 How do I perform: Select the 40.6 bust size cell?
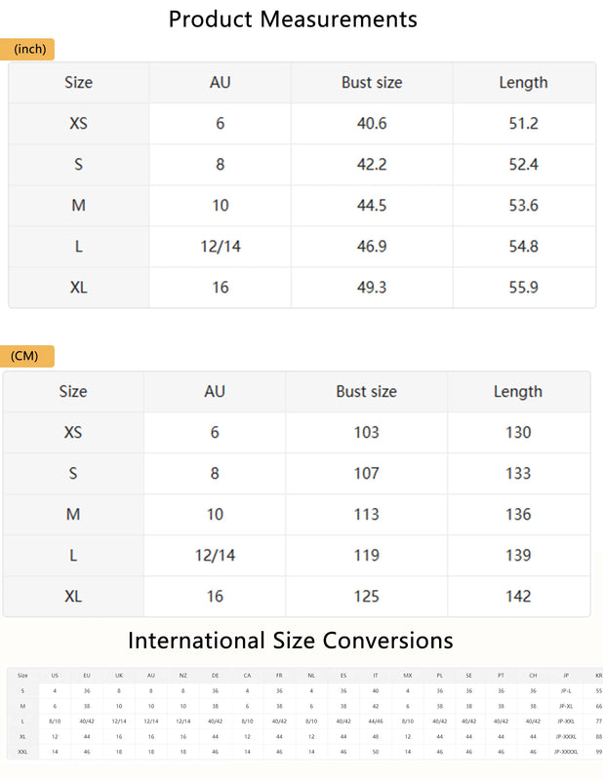coord(372,124)
